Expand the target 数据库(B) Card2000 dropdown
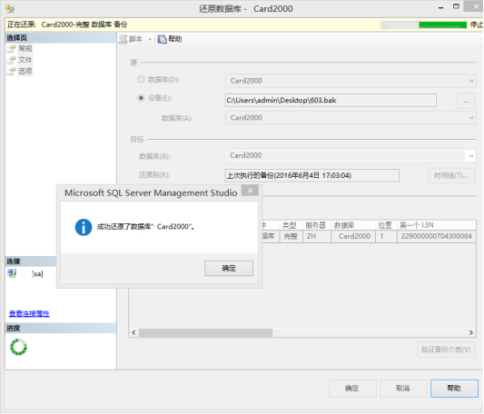This screenshot has width=484, height=414. pos(471,156)
